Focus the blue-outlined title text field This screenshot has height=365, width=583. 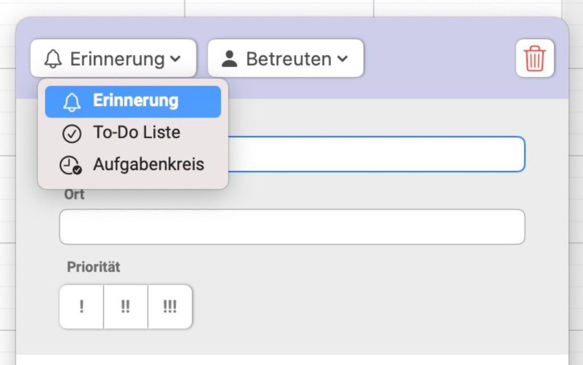click(x=376, y=154)
